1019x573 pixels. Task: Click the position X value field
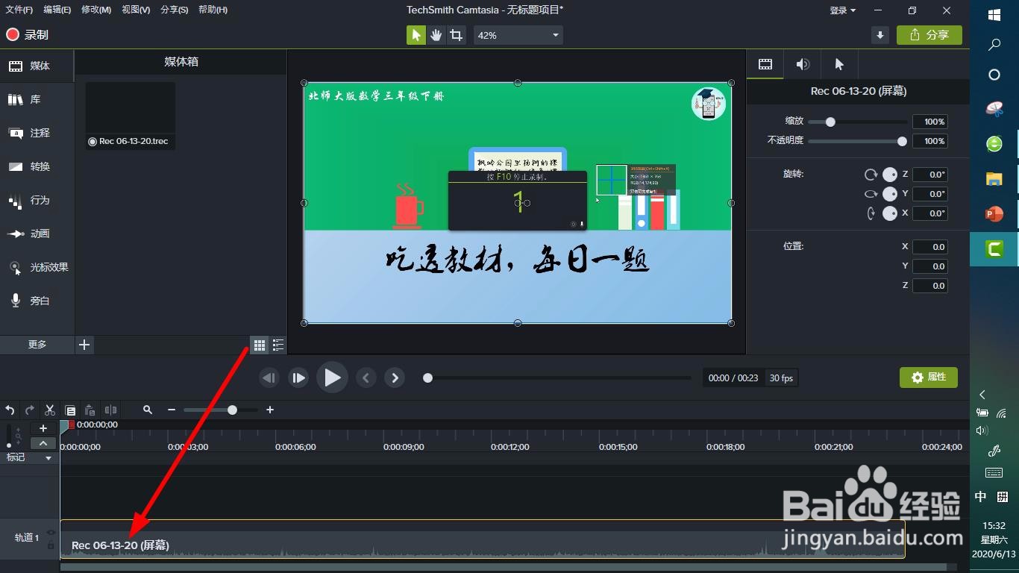[x=929, y=246]
